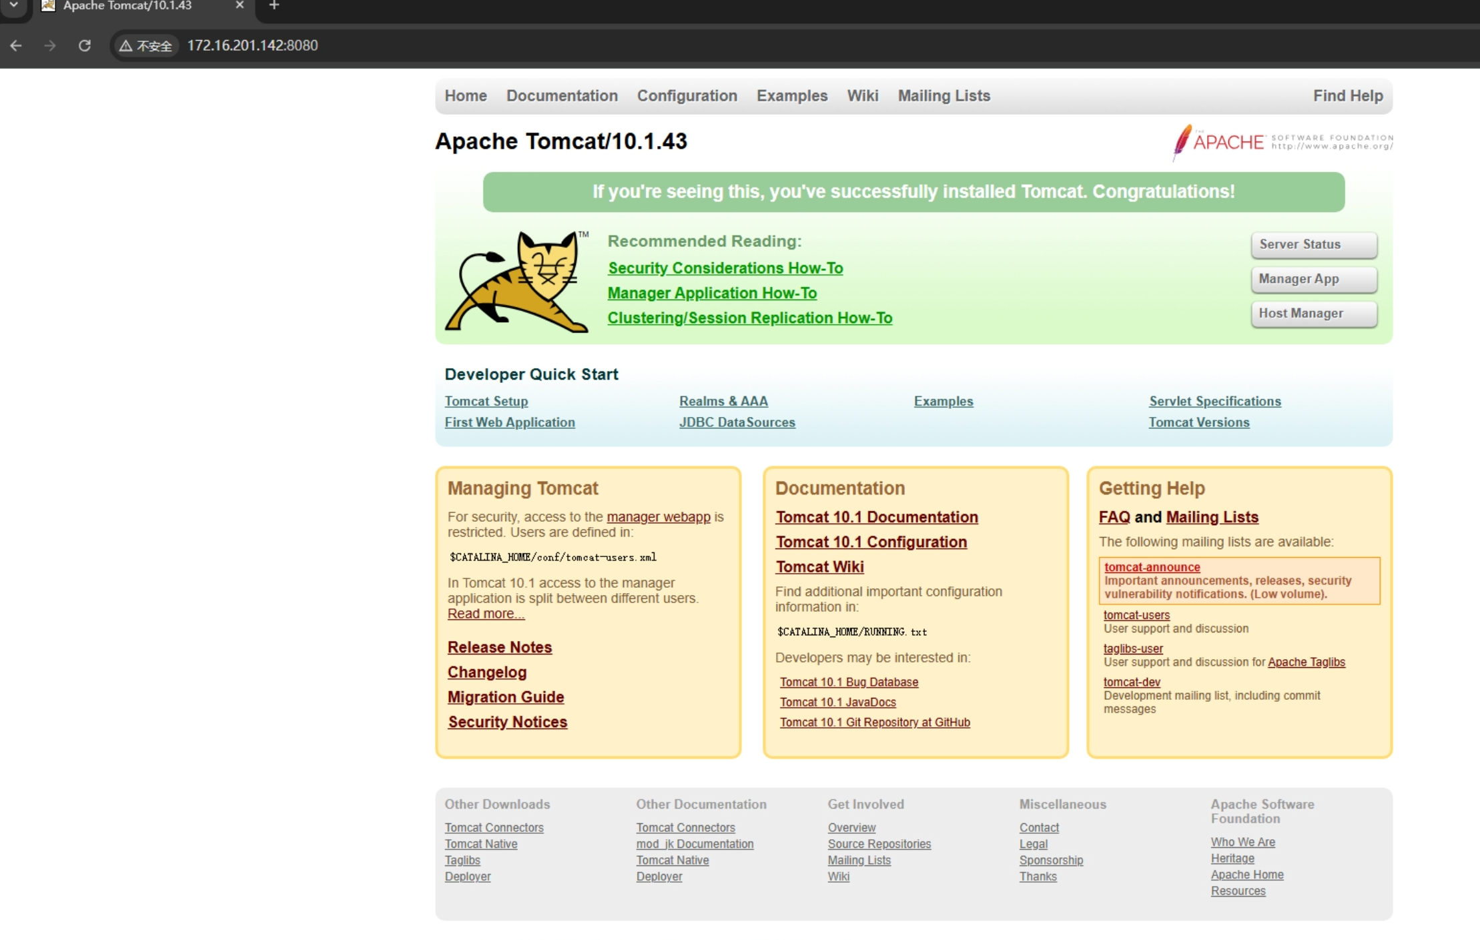
Task: Open Examples in the navigation bar
Action: click(792, 95)
